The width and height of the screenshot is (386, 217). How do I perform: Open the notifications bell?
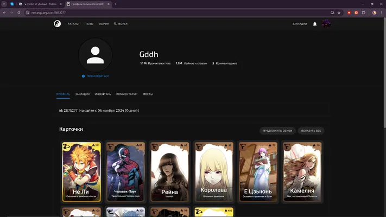click(315, 24)
